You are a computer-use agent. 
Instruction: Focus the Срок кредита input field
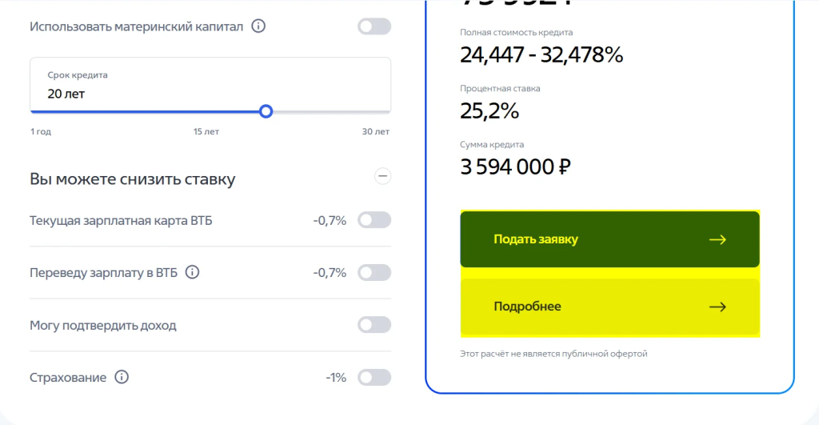(x=160, y=94)
